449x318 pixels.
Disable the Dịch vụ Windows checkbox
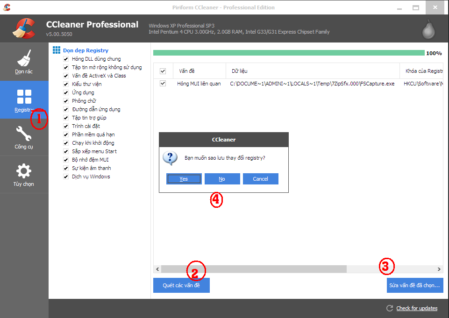(66, 177)
